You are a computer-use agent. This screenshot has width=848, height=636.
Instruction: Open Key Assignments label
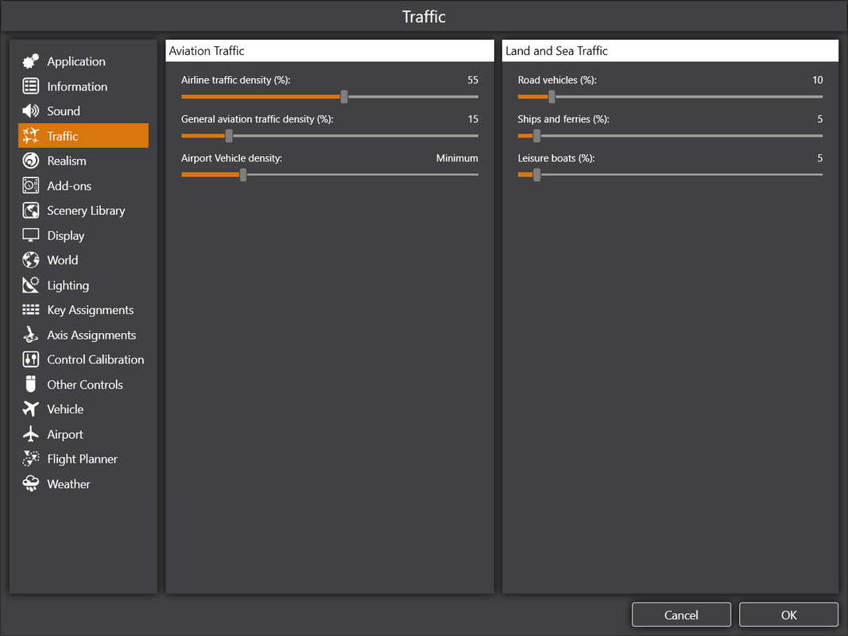91,310
